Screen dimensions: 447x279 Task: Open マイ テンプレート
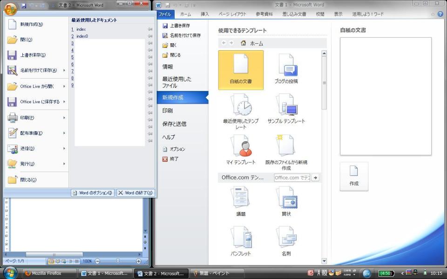(241, 150)
